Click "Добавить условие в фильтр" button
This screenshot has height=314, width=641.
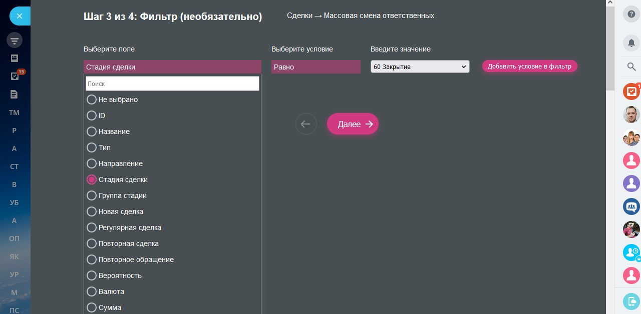tap(529, 66)
